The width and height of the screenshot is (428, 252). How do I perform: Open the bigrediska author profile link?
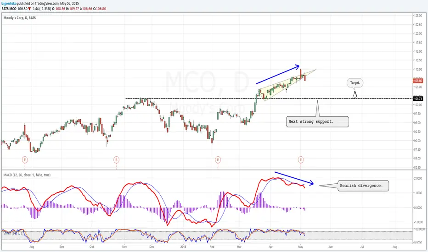[x=9, y=4]
